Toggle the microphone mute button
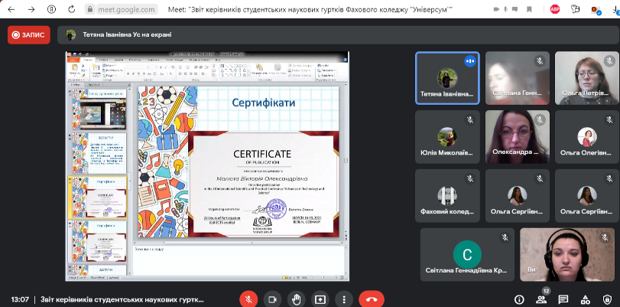This screenshot has height=307, width=620. click(248, 299)
